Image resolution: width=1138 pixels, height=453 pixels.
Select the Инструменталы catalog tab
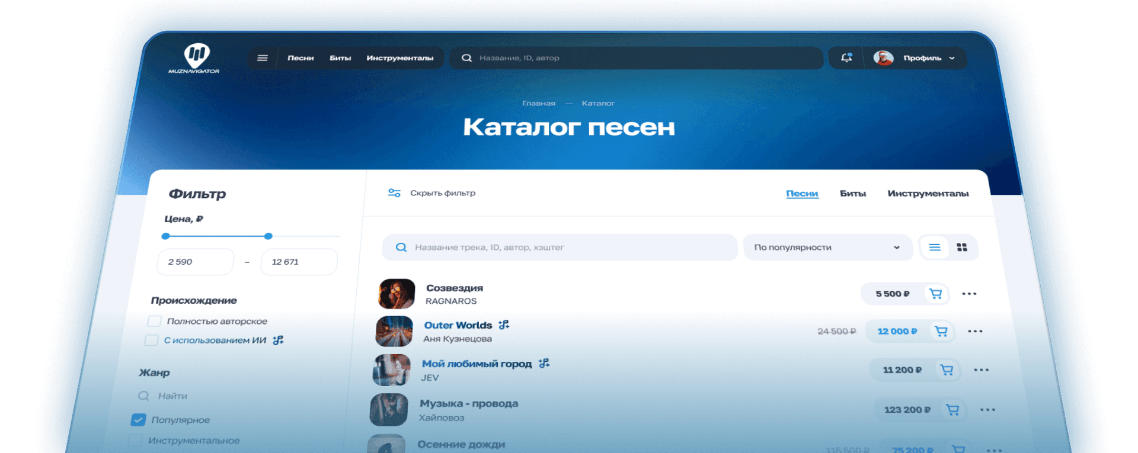(928, 194)
